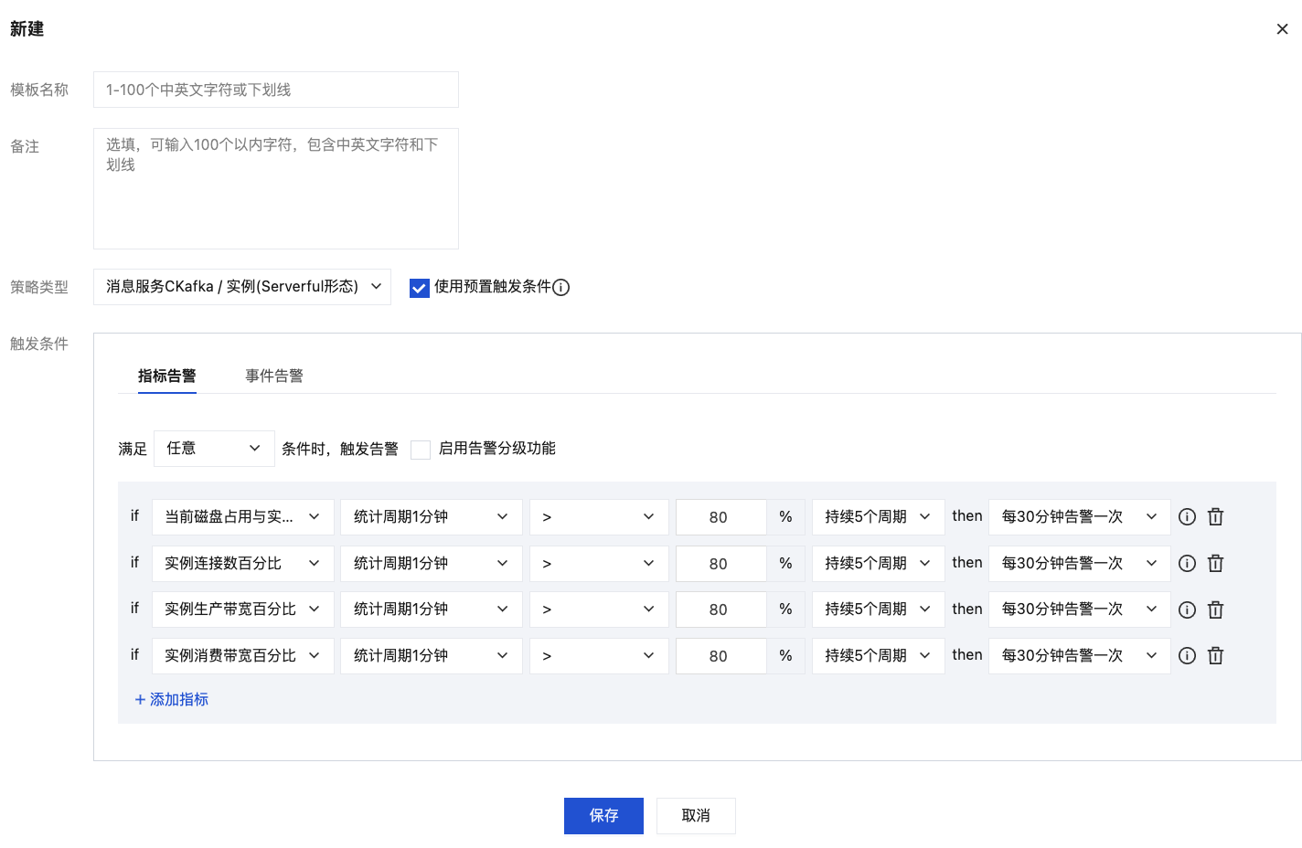Open 持续5个周期 dropdown in first row
The height and width of the screenshot is (848, 1302).
point(878,517)
